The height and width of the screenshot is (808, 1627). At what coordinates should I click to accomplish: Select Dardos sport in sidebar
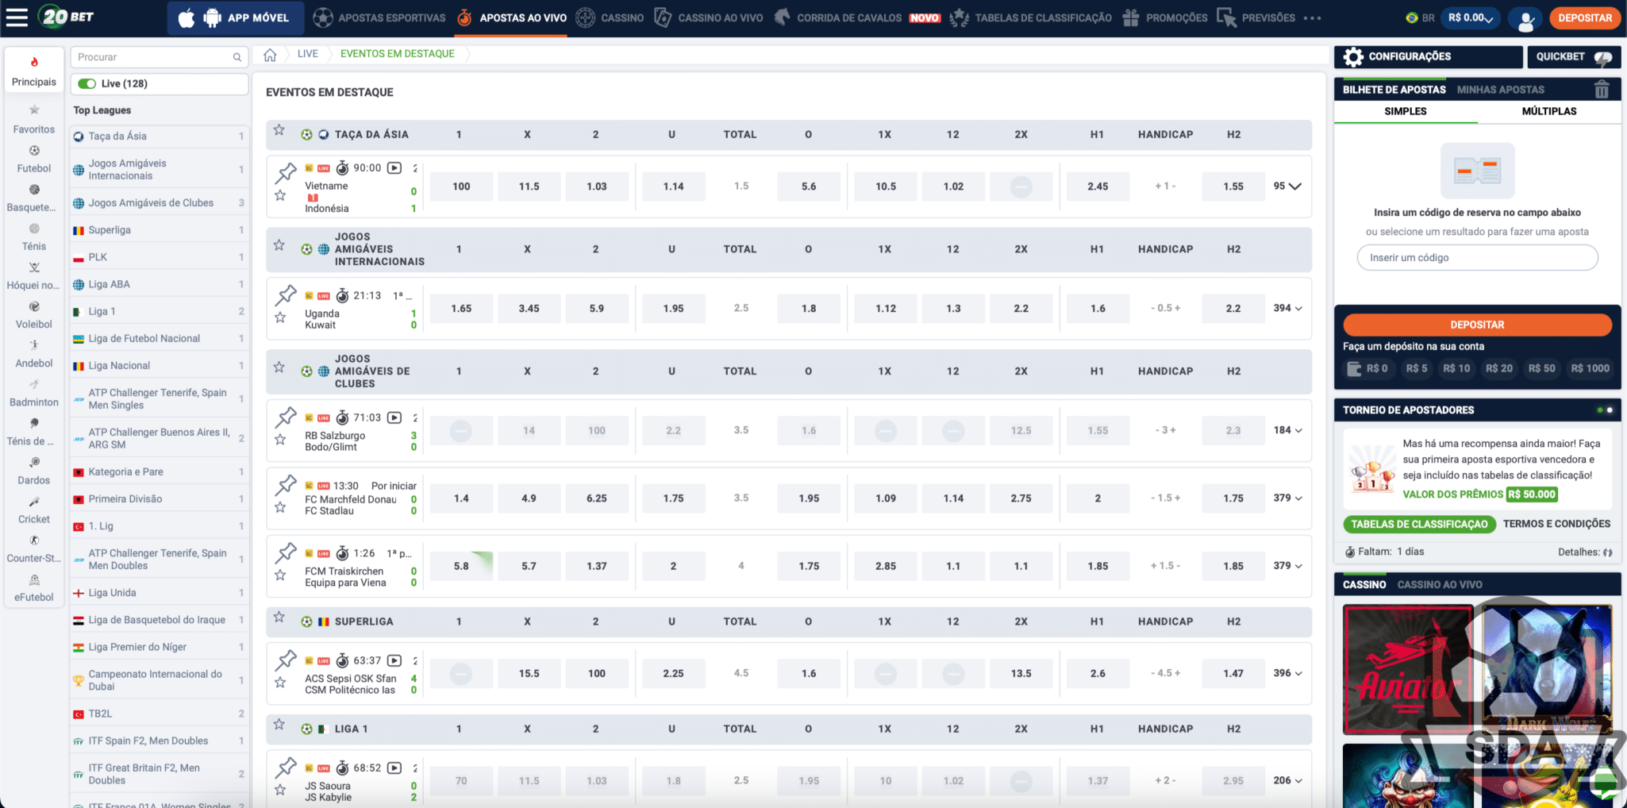point(34,471)
